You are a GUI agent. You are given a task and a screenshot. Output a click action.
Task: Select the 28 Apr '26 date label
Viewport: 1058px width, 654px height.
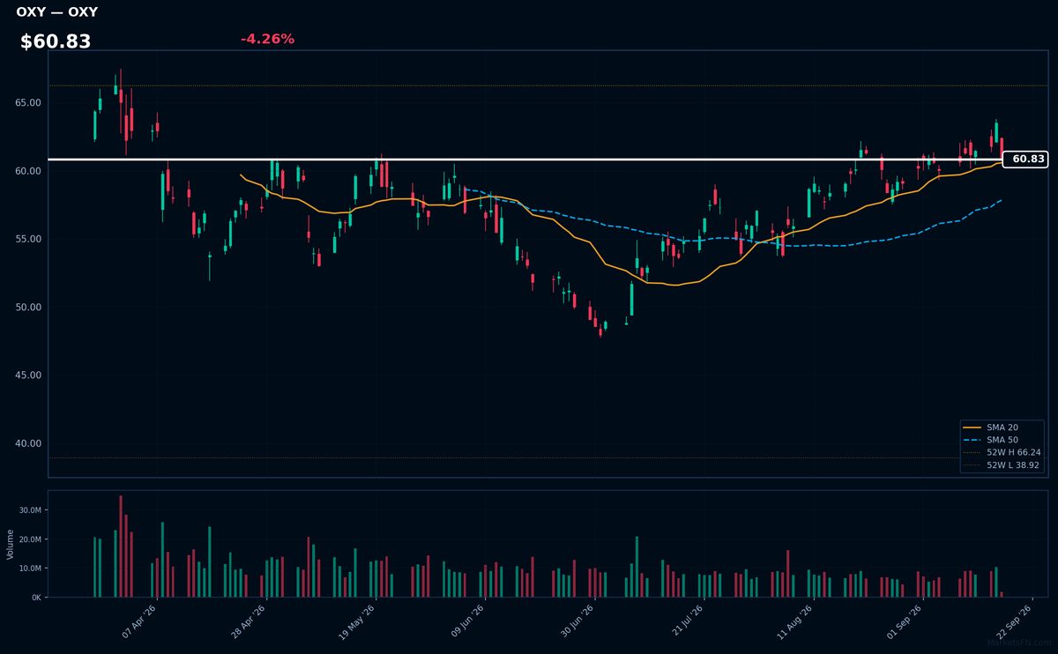[248, 621]
